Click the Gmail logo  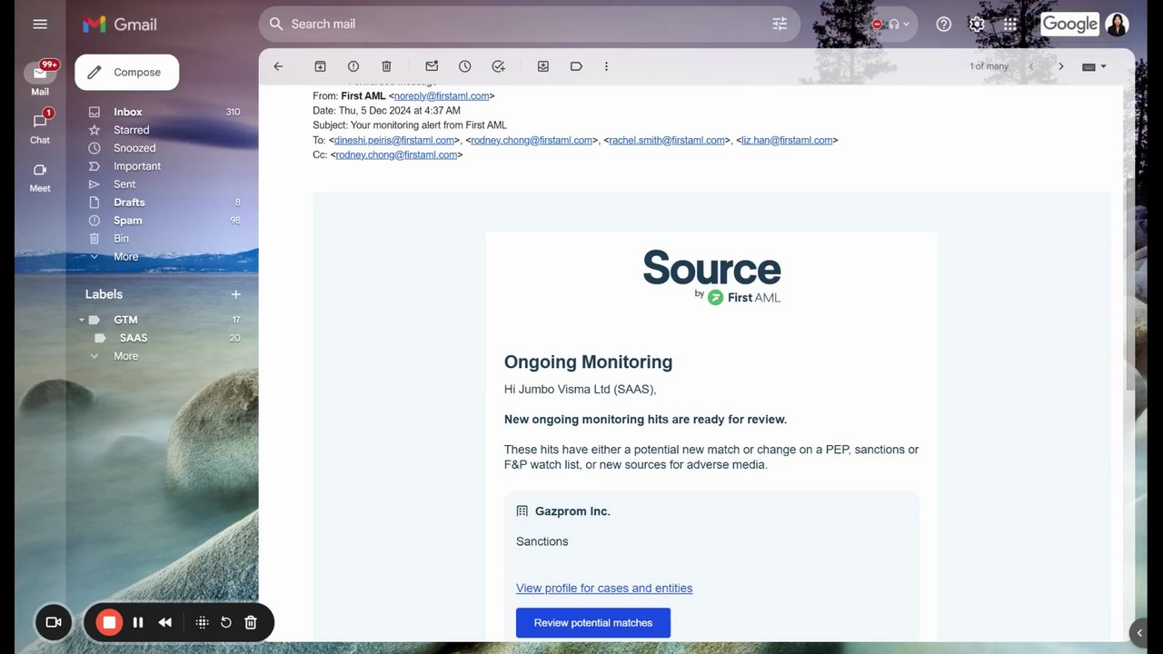click(120, 25)
